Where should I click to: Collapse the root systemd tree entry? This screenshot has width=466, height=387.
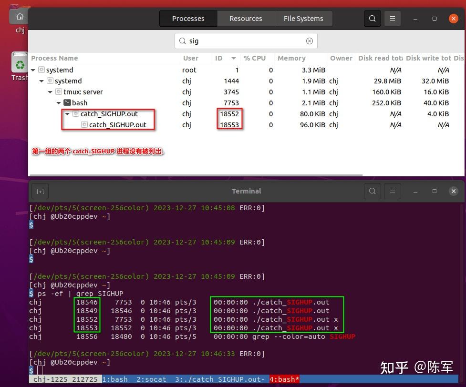pos(33,70)
